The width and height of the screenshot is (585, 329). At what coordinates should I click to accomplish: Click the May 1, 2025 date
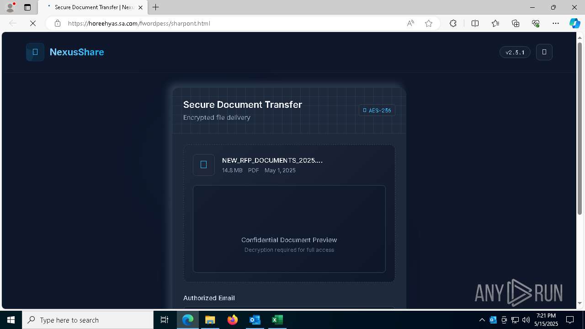pos(280,170)
